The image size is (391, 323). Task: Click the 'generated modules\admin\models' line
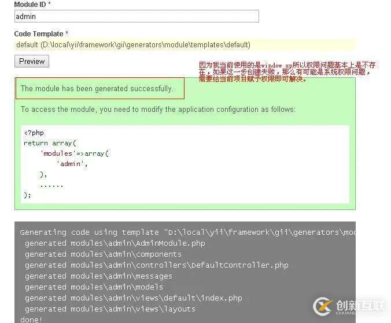tap(94, 287)
